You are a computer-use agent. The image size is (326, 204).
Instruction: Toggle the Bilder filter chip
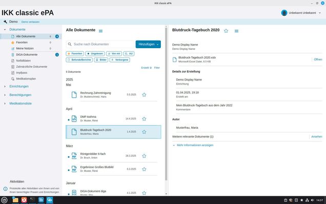[101, 60]
